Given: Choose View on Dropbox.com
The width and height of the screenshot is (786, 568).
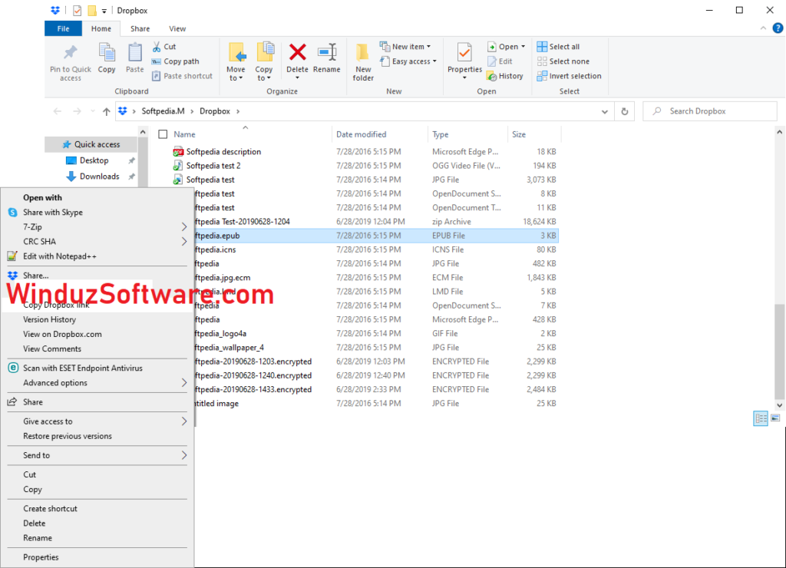Looking at the screenshot, I should click(97, 334).
